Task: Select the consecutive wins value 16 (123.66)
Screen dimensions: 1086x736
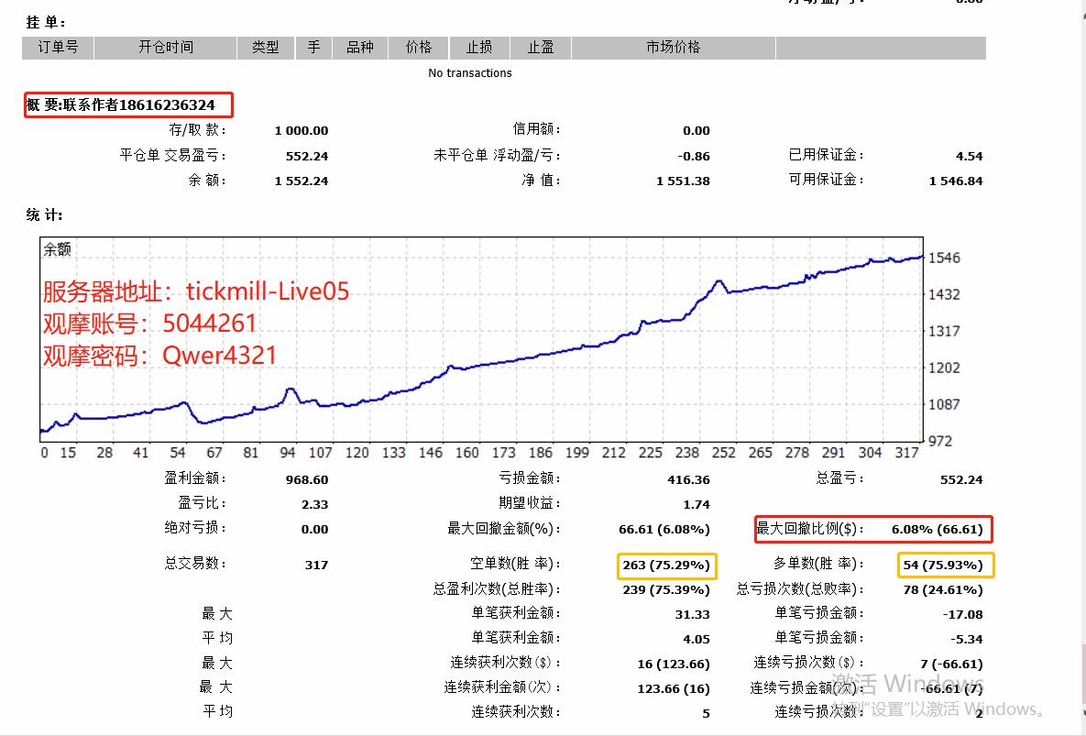Action: (x=674, y=664)
